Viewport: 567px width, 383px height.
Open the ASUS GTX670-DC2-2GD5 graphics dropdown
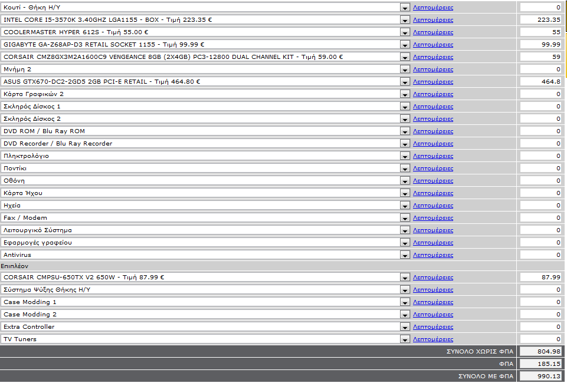(205, 81)
